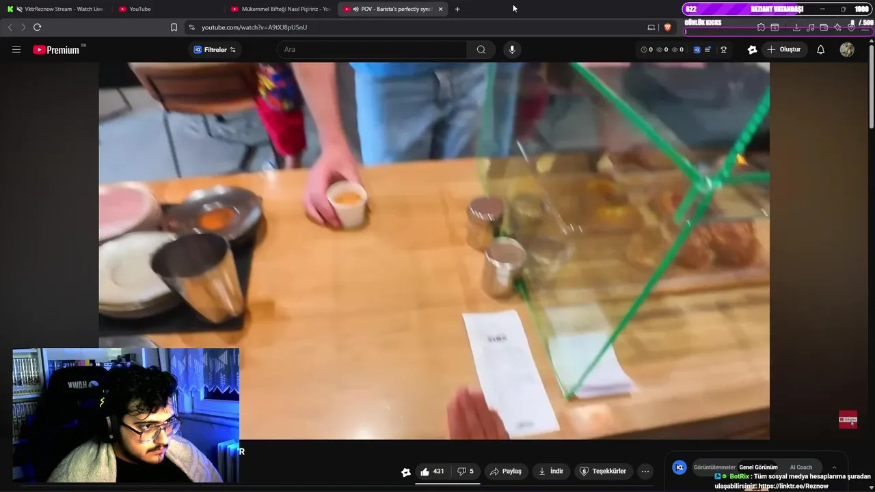Switch to Genel Görünüm tab
The image size is (875, 492).
[x=758, y=467]
